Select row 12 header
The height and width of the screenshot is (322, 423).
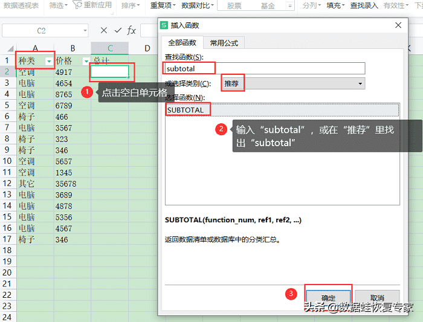coord(7,184)
